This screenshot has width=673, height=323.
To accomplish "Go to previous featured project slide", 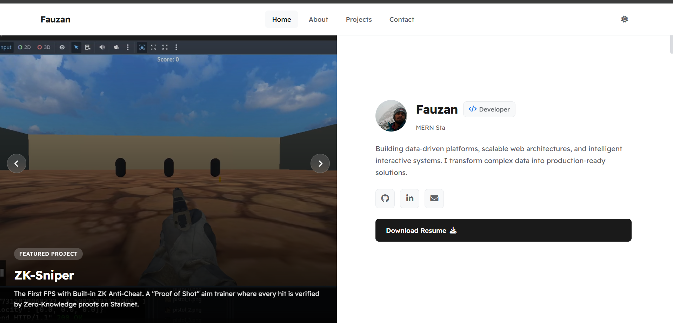I will click(x=16, y=163).
